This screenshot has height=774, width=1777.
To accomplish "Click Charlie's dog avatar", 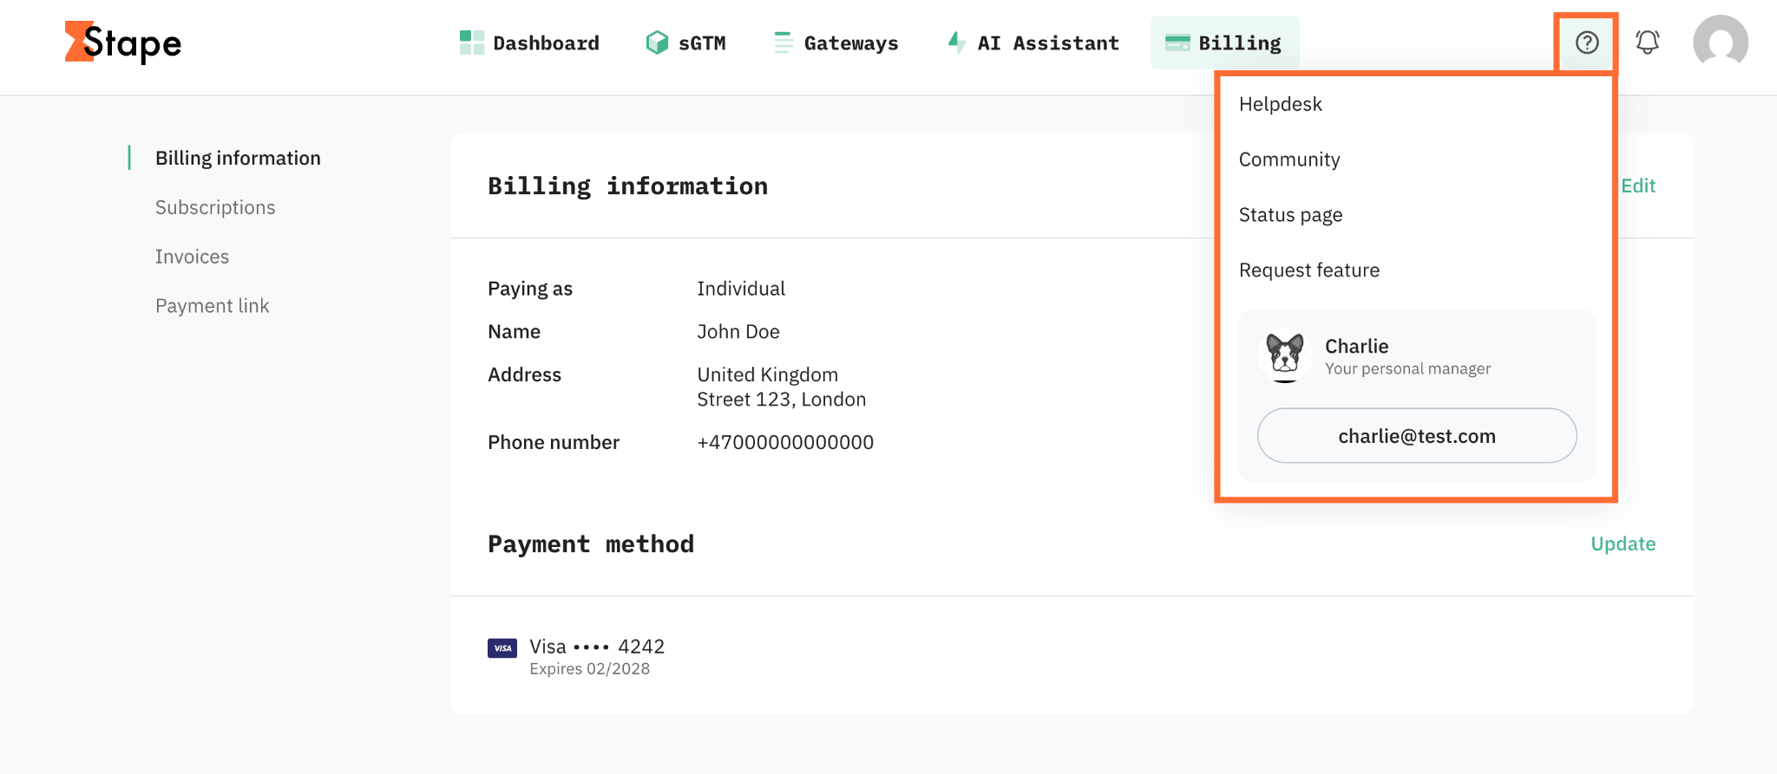I will (1285, 356).
